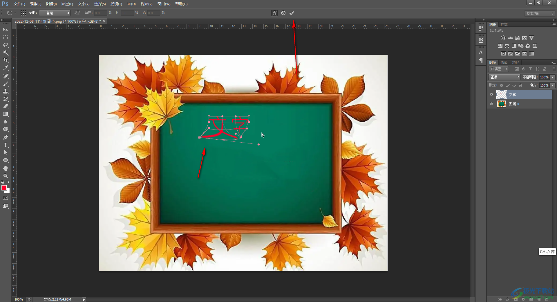Image resolution: width=557 pixels, height=302 pixels.
Task: Open the 正常 blend mode dropdown
Action: pos(504,77)
